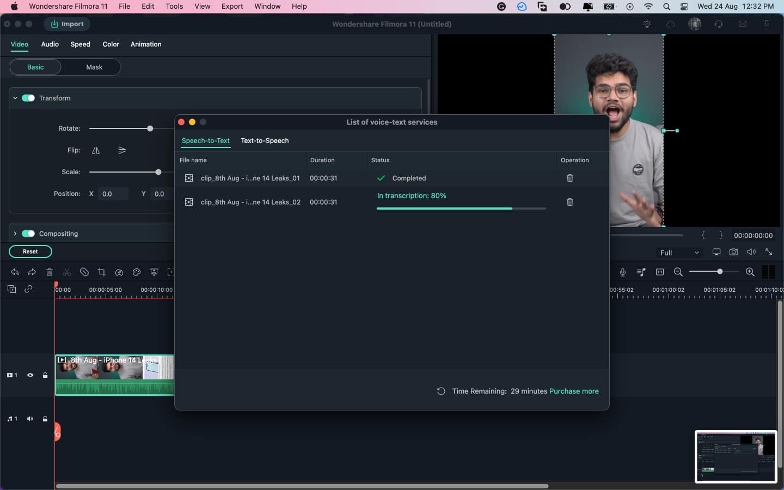784x490 pixels.
Task: Open the messages envelope icon
Action: pos(743,24)
